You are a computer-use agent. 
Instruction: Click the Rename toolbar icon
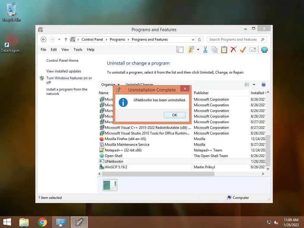252,50
